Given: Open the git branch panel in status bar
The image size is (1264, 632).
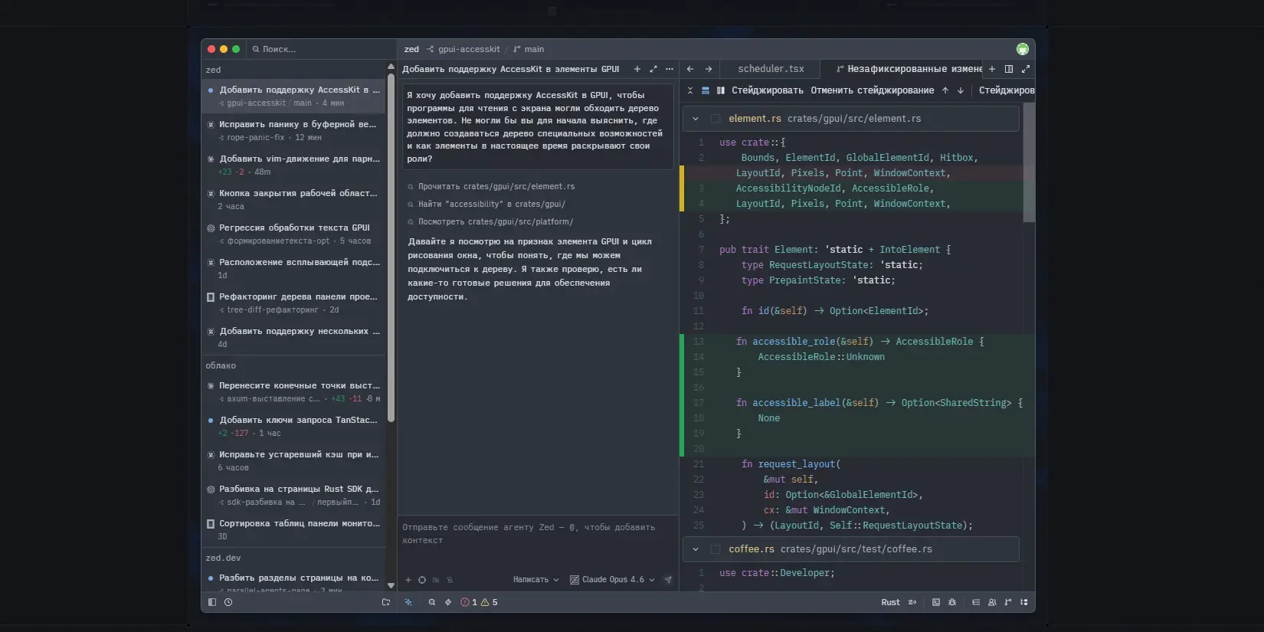Looking at the screenshot, I should [1008, 603].
